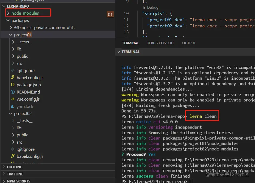Click Babel icon of project02 babel.config.js
This screenshot has width=255, height=183.
(x=13, y=156)
